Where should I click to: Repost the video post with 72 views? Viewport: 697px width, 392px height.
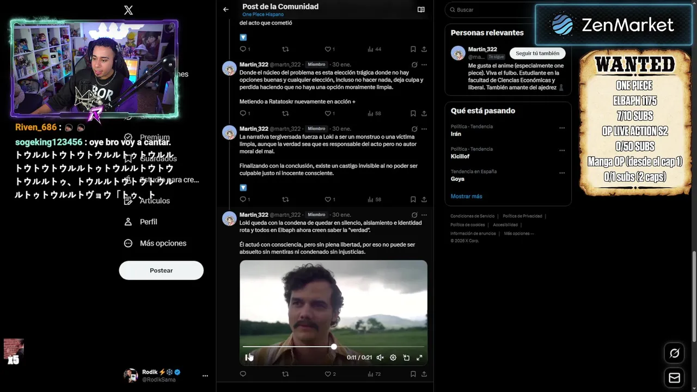[285, 374]
